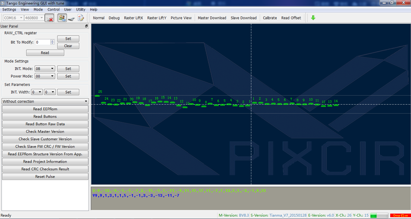Increment the Bit To Modify spinner
The image size is (411, 219).
point(52,41)
